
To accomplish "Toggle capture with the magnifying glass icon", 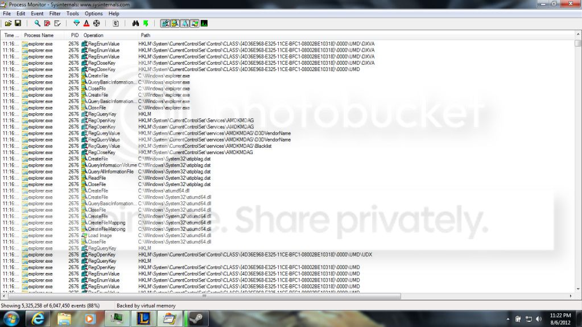I will (x=37, y=23).
